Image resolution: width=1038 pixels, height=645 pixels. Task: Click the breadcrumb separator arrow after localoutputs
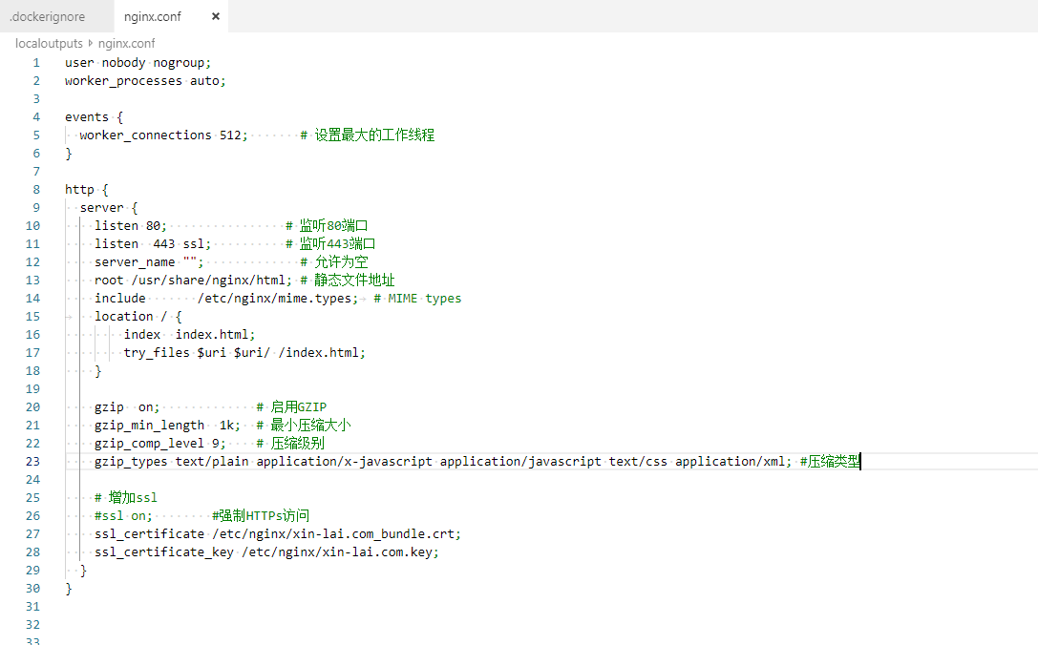(91, 43)
